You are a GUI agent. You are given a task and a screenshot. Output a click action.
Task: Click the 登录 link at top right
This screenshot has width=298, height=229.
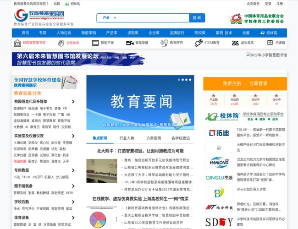click(268, 4)
